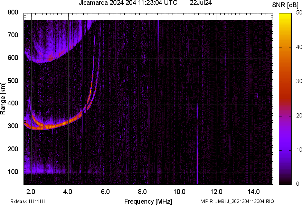The image size is (302, 205).
Task: Click the Frequency [MHz] axis label
Action: tap(148, 201)
